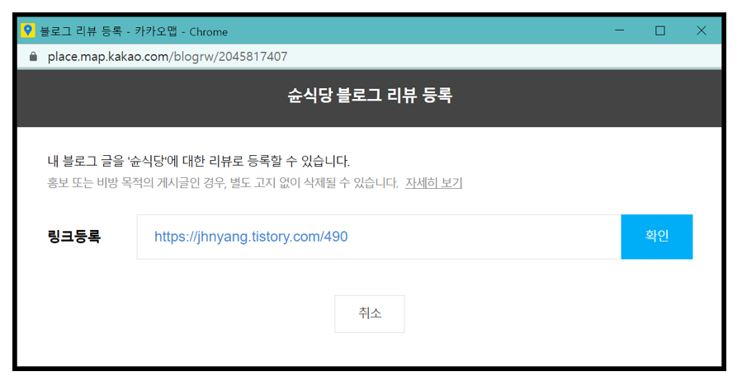The height and width of the screenshot is (381, 742).
Task: Click the 취소 cancel button
Action: [369, 314]
